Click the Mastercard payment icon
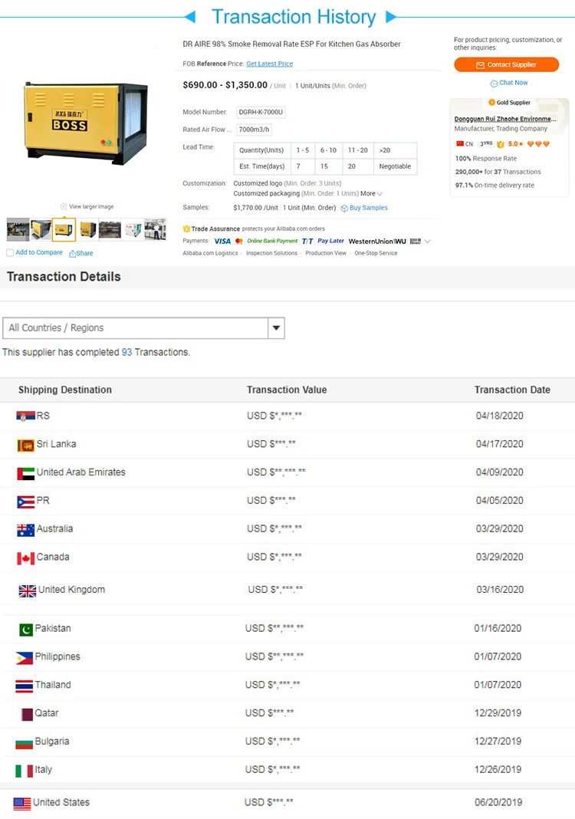575x819 pixels. click(239, 242)
